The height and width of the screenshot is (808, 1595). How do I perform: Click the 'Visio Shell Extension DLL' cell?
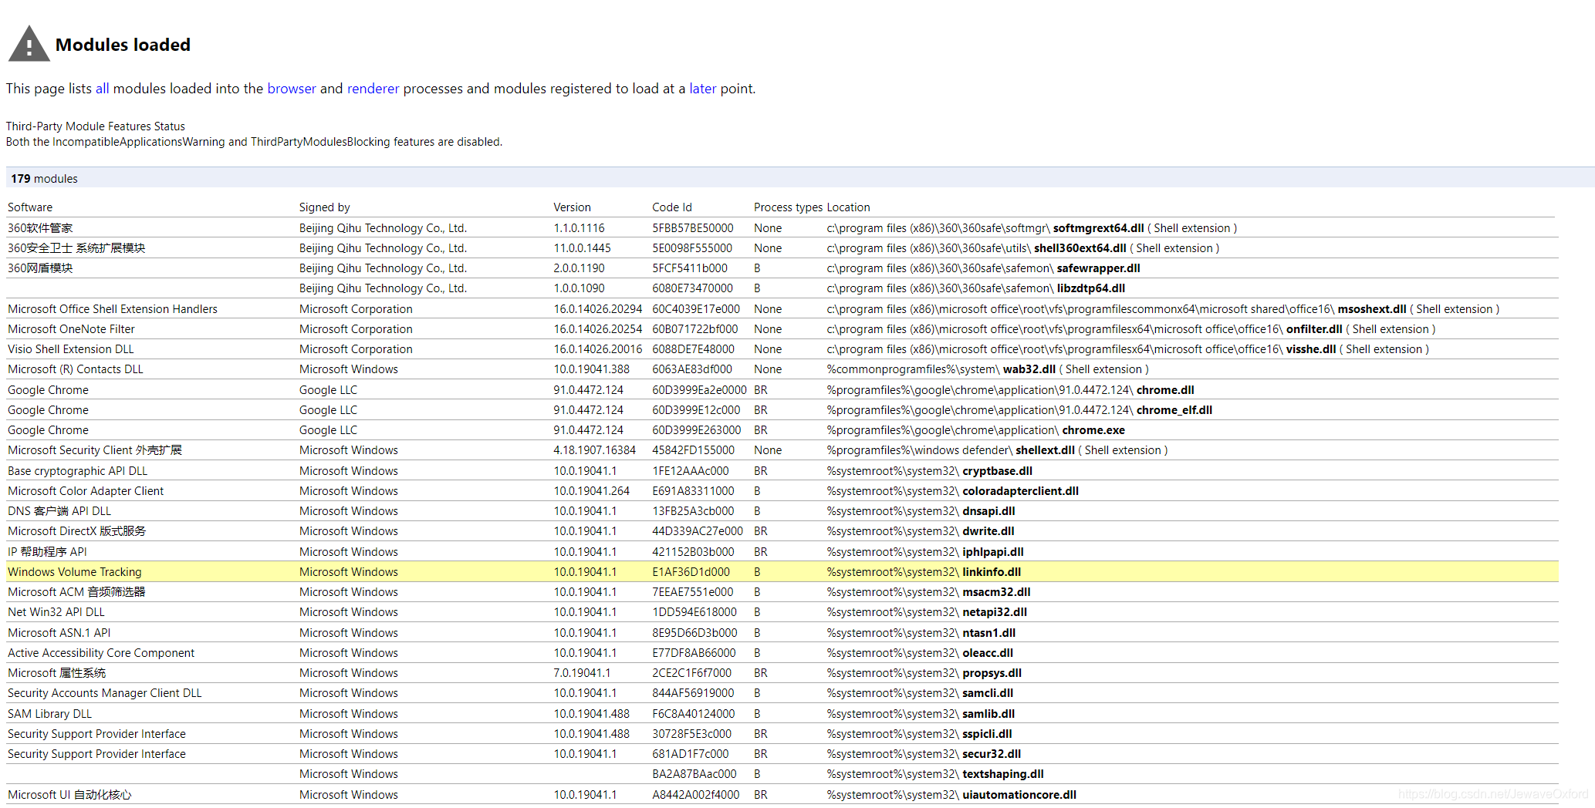(x=71, y=349)
